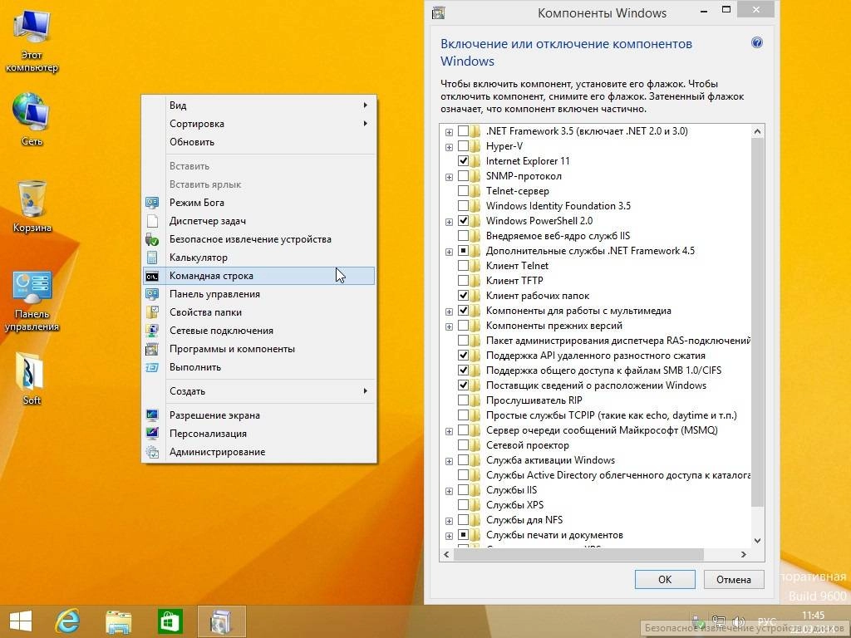Select the Панель управления desktop icon
Viewport: 851px width, 638px height.
[x=32, y=301]
